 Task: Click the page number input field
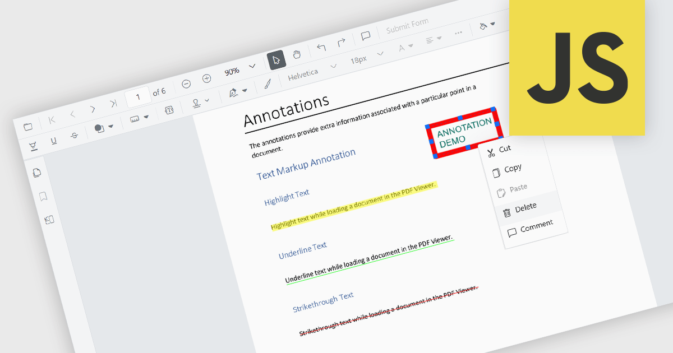(137, 97)
